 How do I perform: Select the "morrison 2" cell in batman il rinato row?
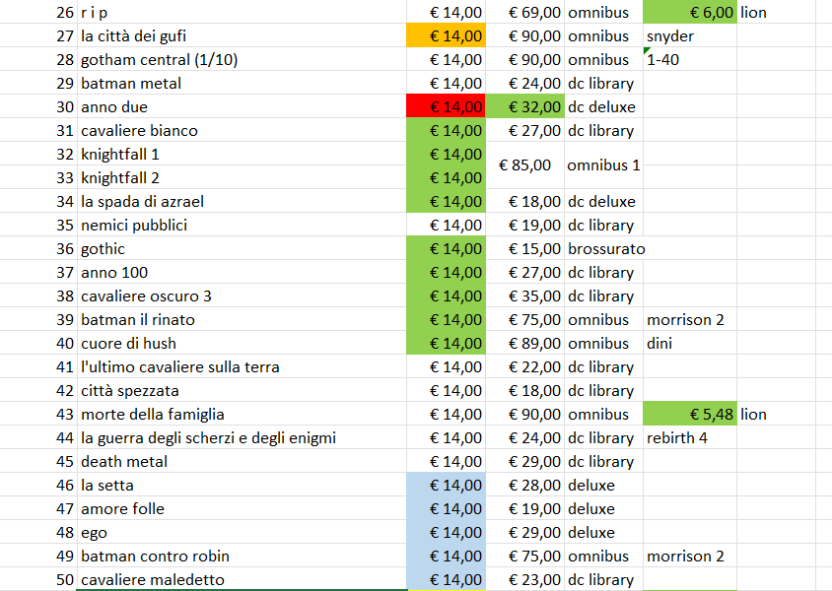tap(690, 319)
